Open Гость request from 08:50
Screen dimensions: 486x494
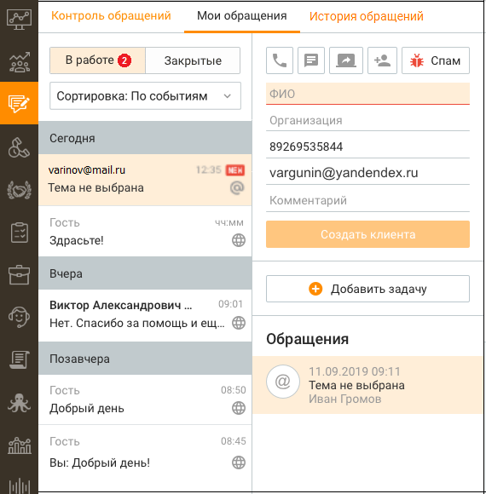tap(145, 399)
